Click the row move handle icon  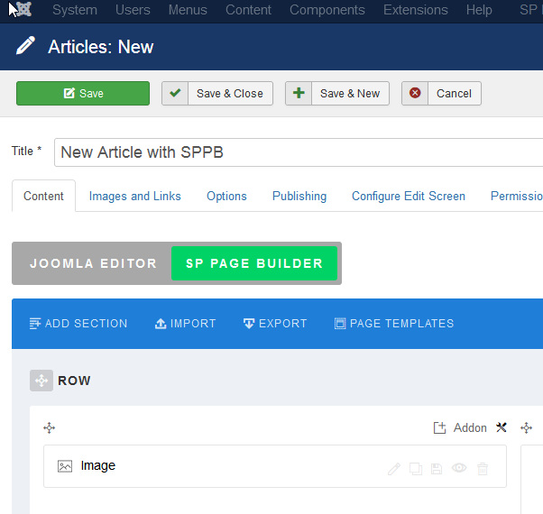(x=41, y=381)
